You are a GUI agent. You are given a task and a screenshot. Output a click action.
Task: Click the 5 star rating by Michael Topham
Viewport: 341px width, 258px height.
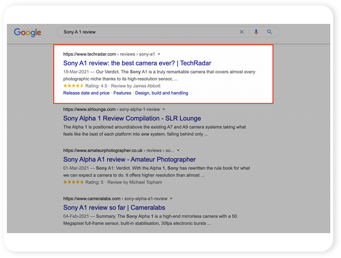pyautogui.click(x=73, y=182)
